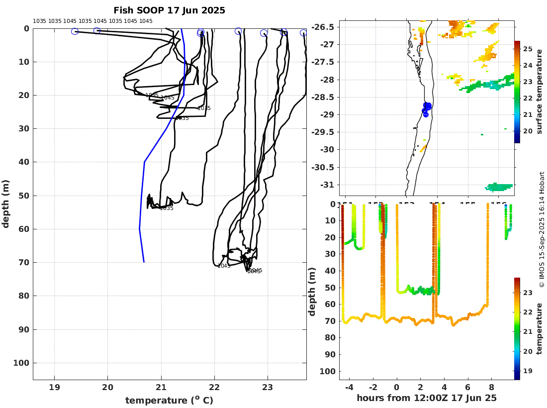The width and height of the screenshot is (547, 408).
Task: Click the "0" tick on the hours axis
Action: pos(397,387)
